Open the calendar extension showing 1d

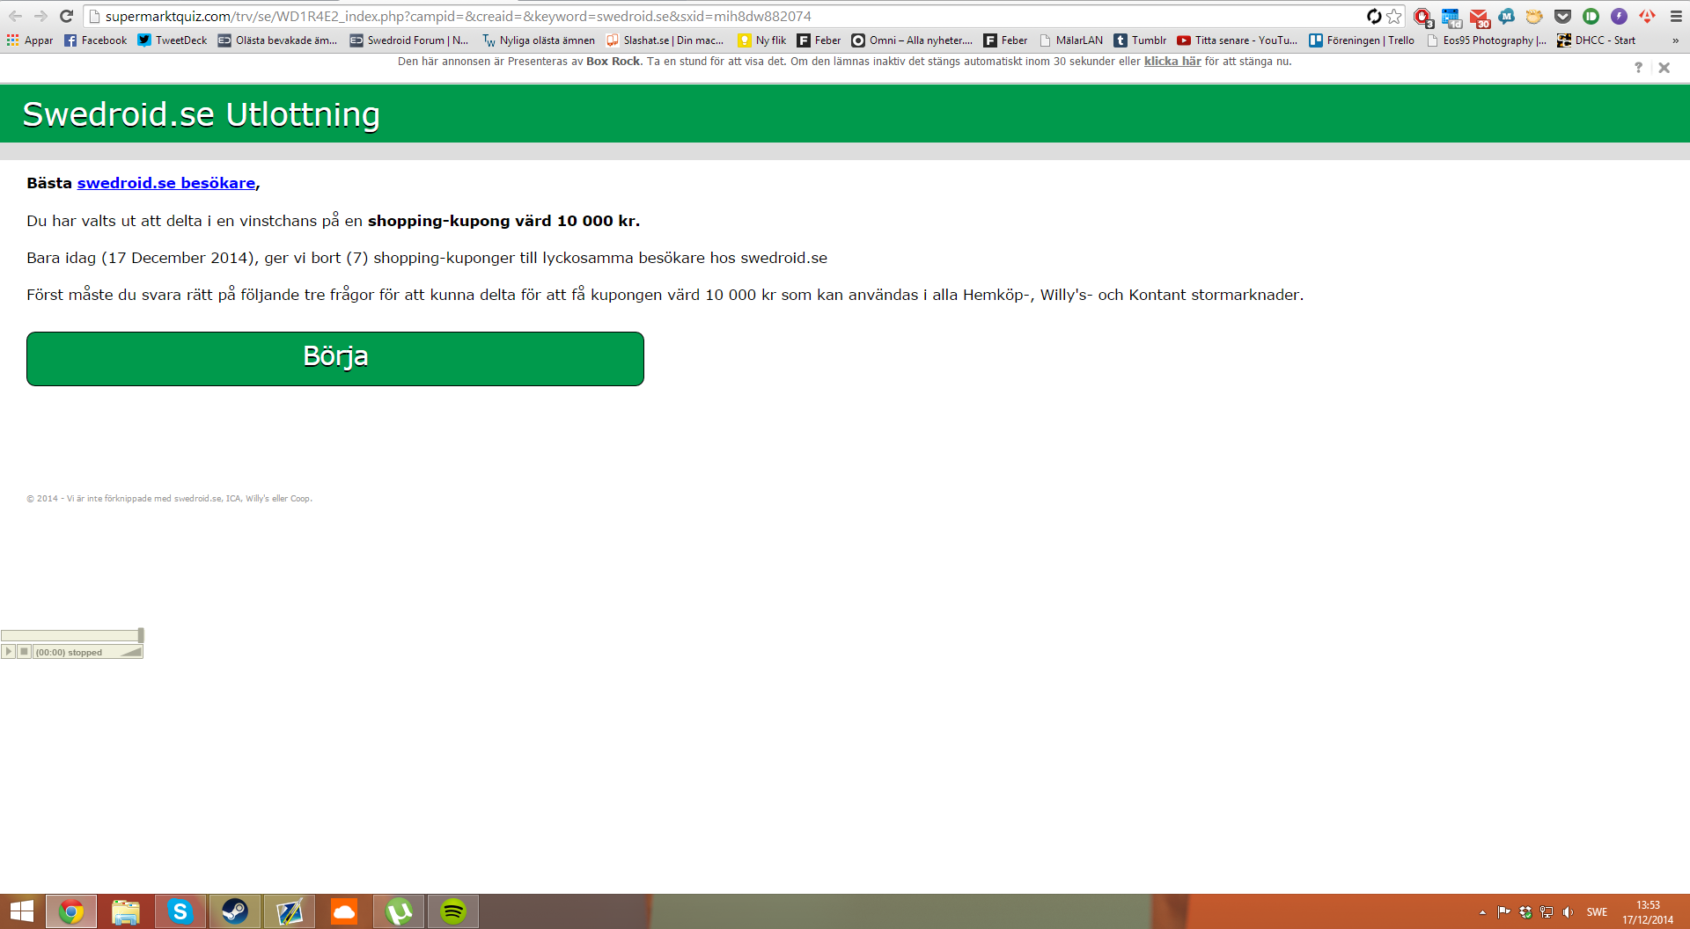(x=1451, y=17)
